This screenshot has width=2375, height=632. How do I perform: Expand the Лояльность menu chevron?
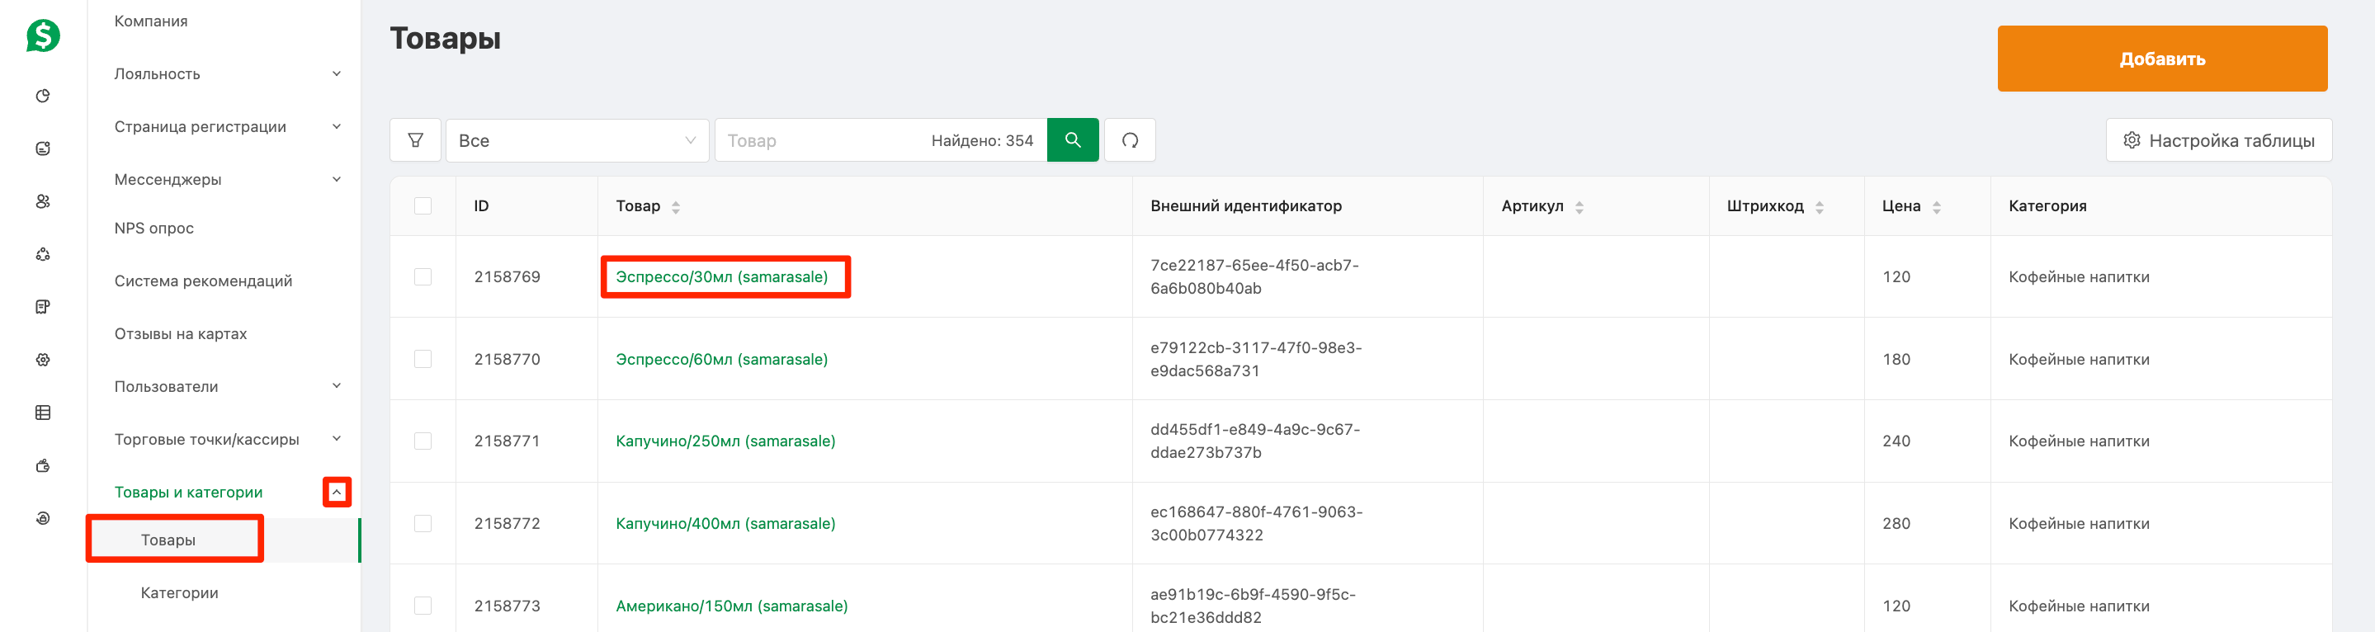pos(337,73)
